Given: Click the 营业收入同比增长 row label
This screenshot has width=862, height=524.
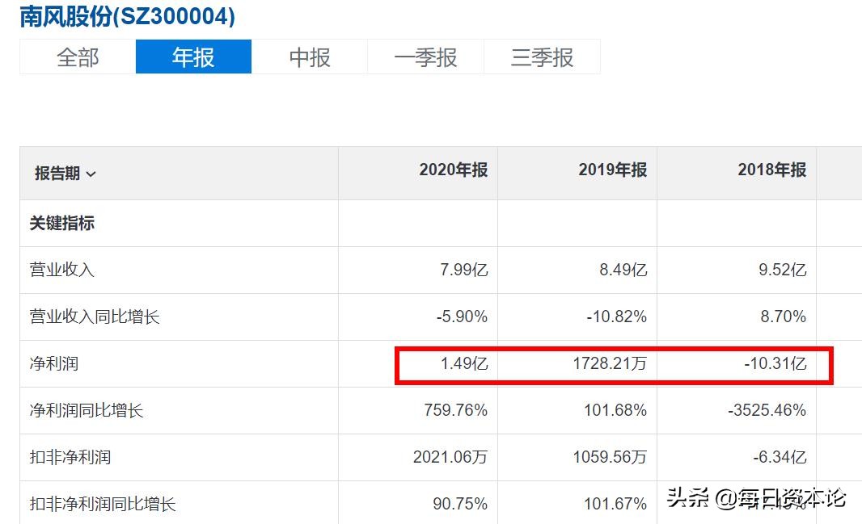Looking at the screenshot, I should tap(95, 316).
